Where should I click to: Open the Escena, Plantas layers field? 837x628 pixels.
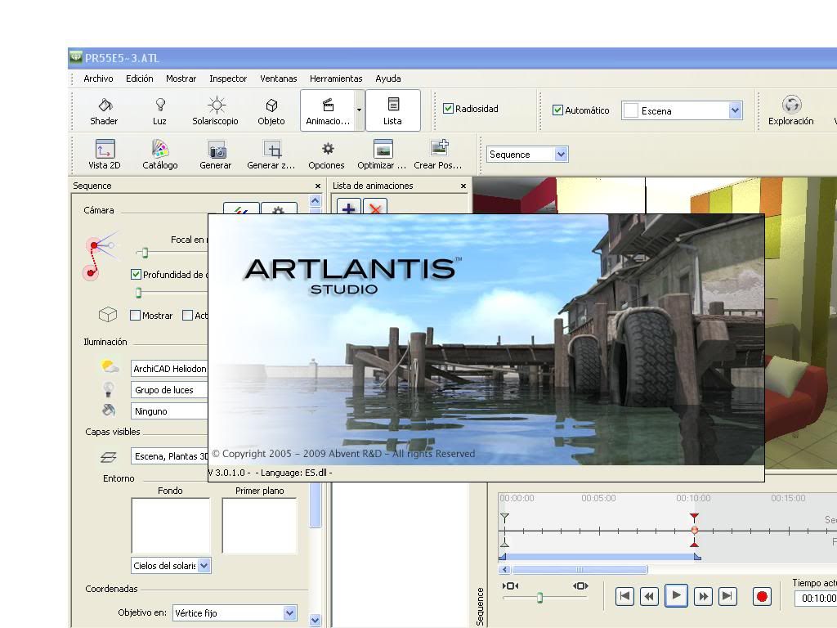[169, 456]
